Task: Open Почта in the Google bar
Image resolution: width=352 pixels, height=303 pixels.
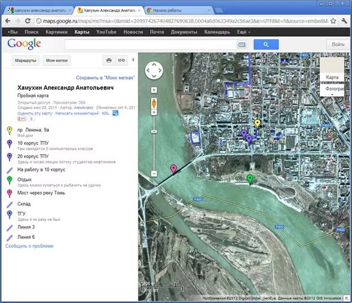Action: click(x=157, y=32)
